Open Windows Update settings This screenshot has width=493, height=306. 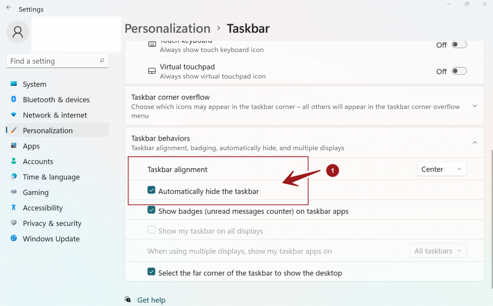click(51, 238)
